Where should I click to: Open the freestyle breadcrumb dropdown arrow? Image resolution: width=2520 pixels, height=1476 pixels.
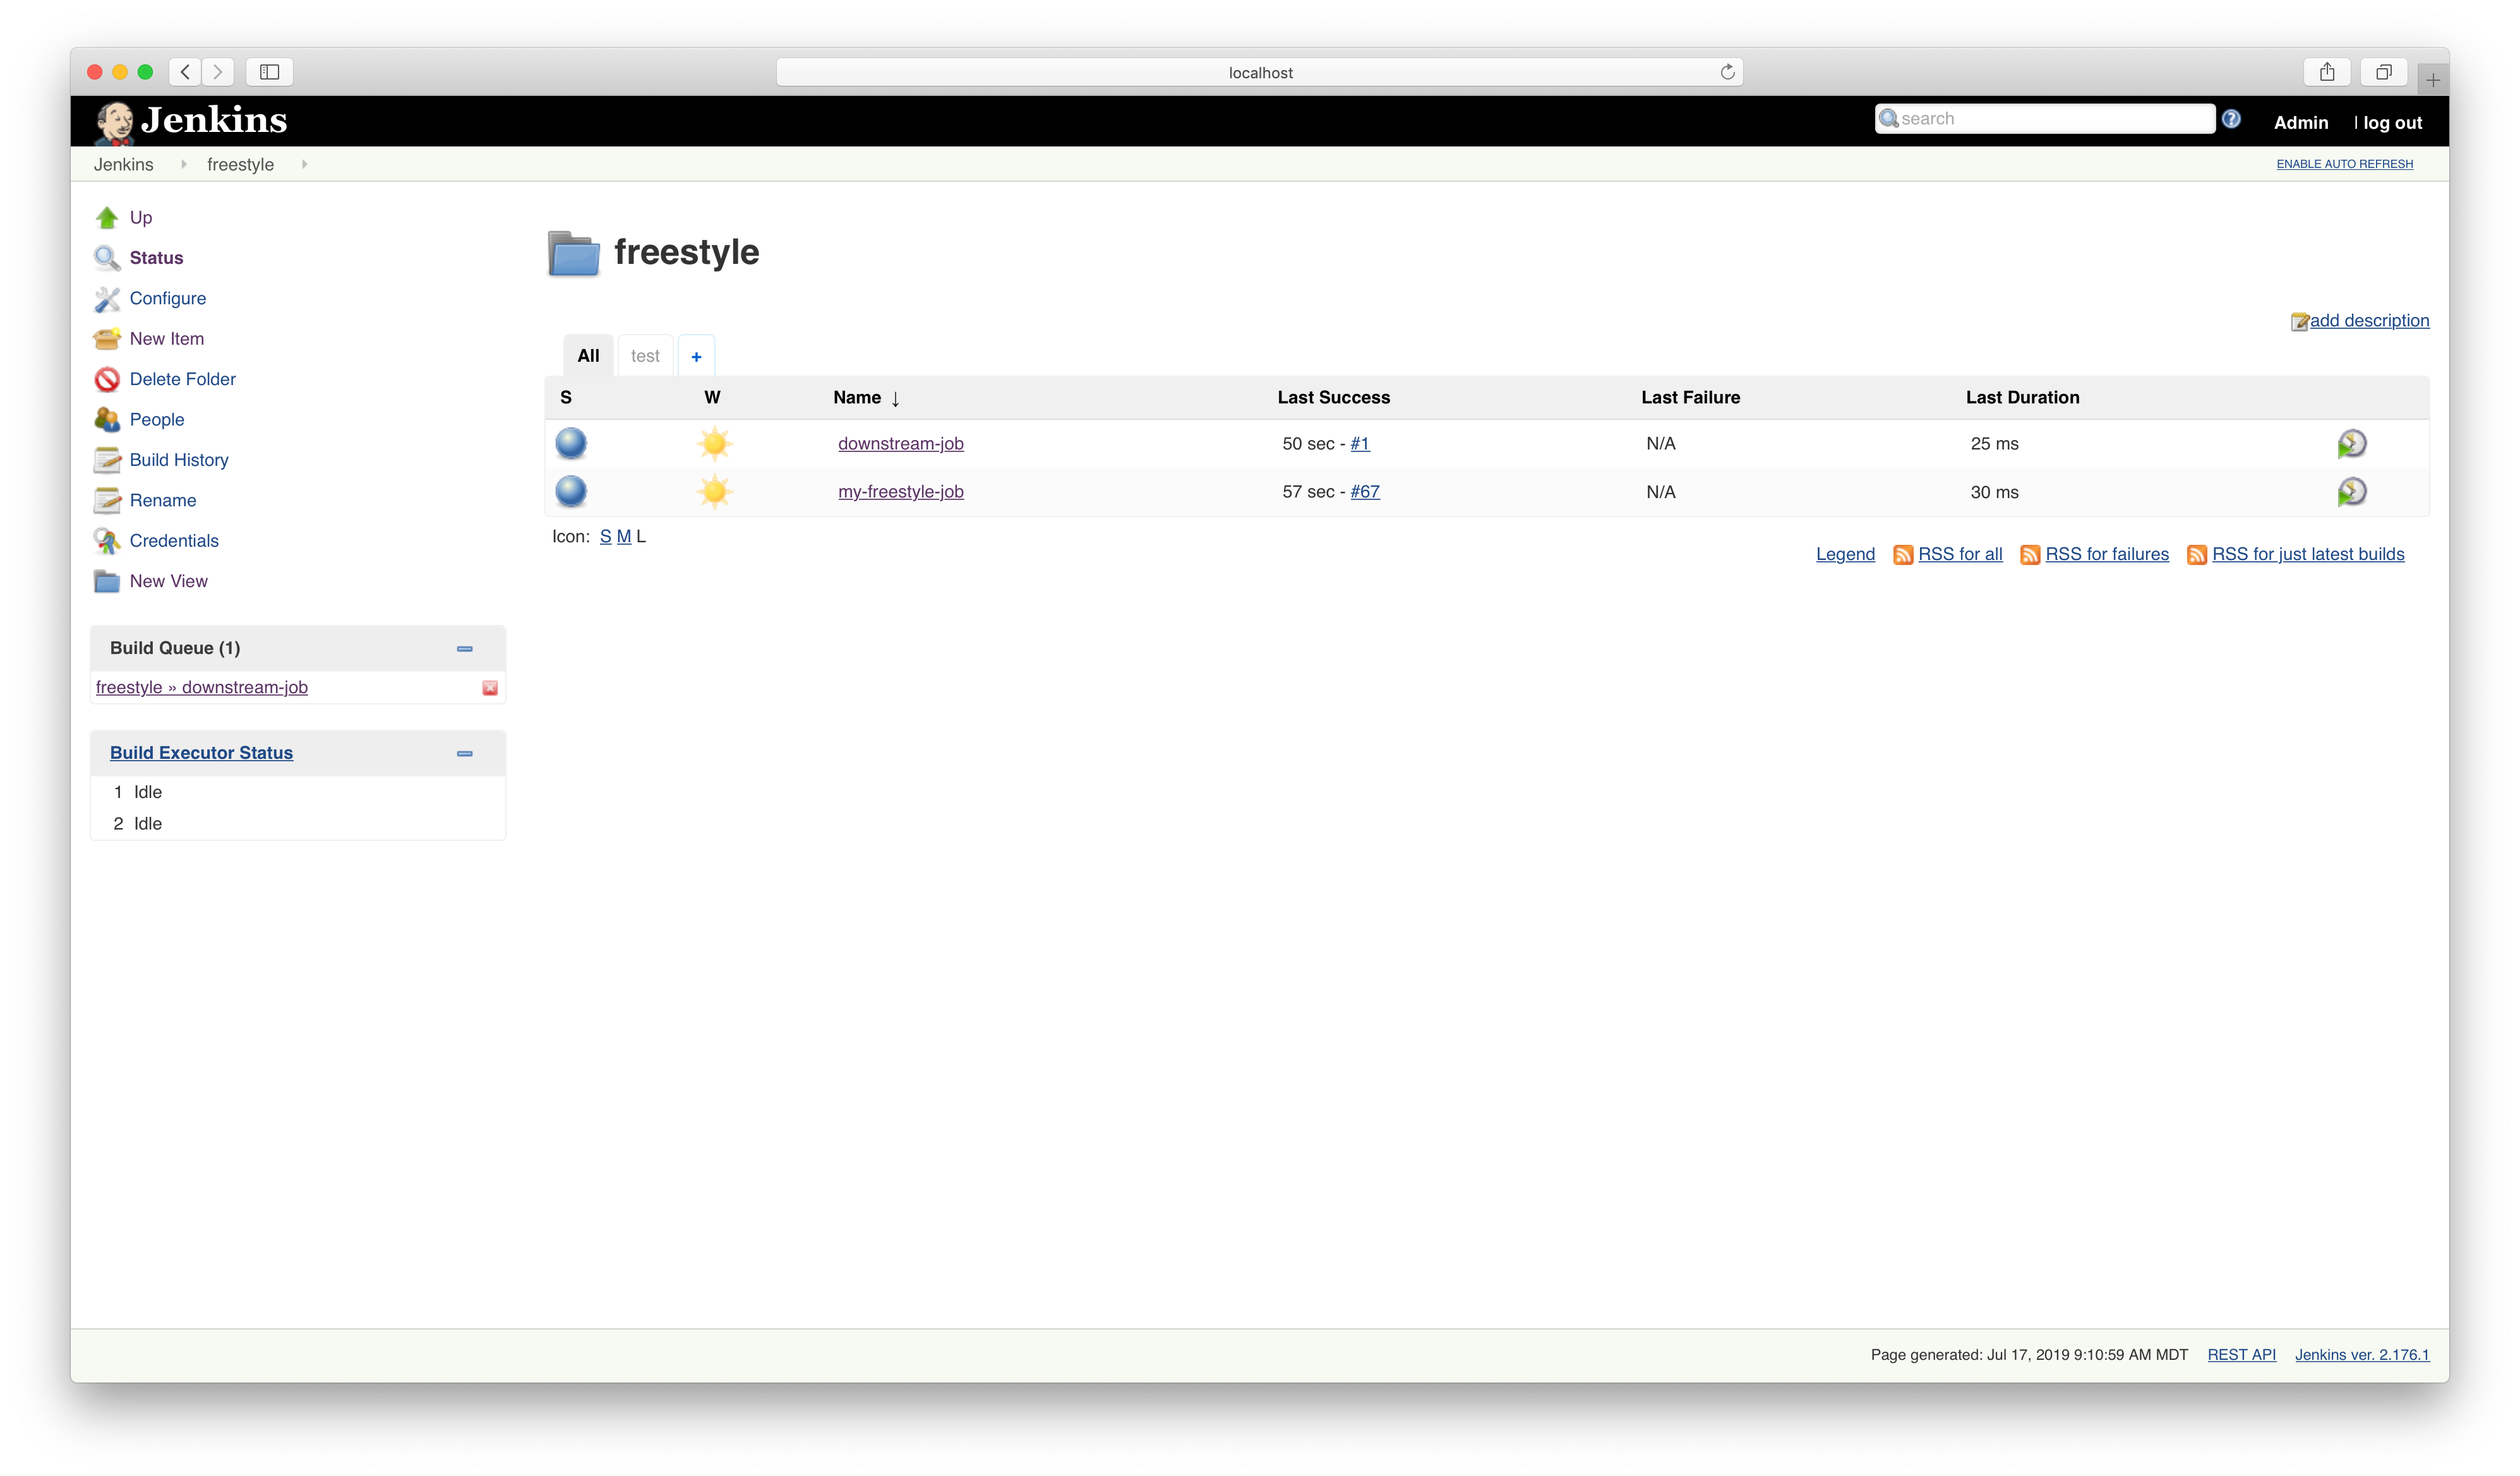[x=304, y=164]
